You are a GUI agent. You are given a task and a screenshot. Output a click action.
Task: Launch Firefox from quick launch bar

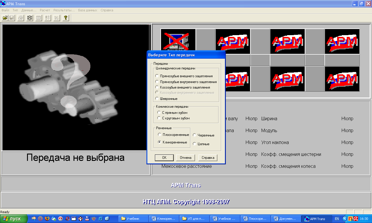click(x=47, y=219)
